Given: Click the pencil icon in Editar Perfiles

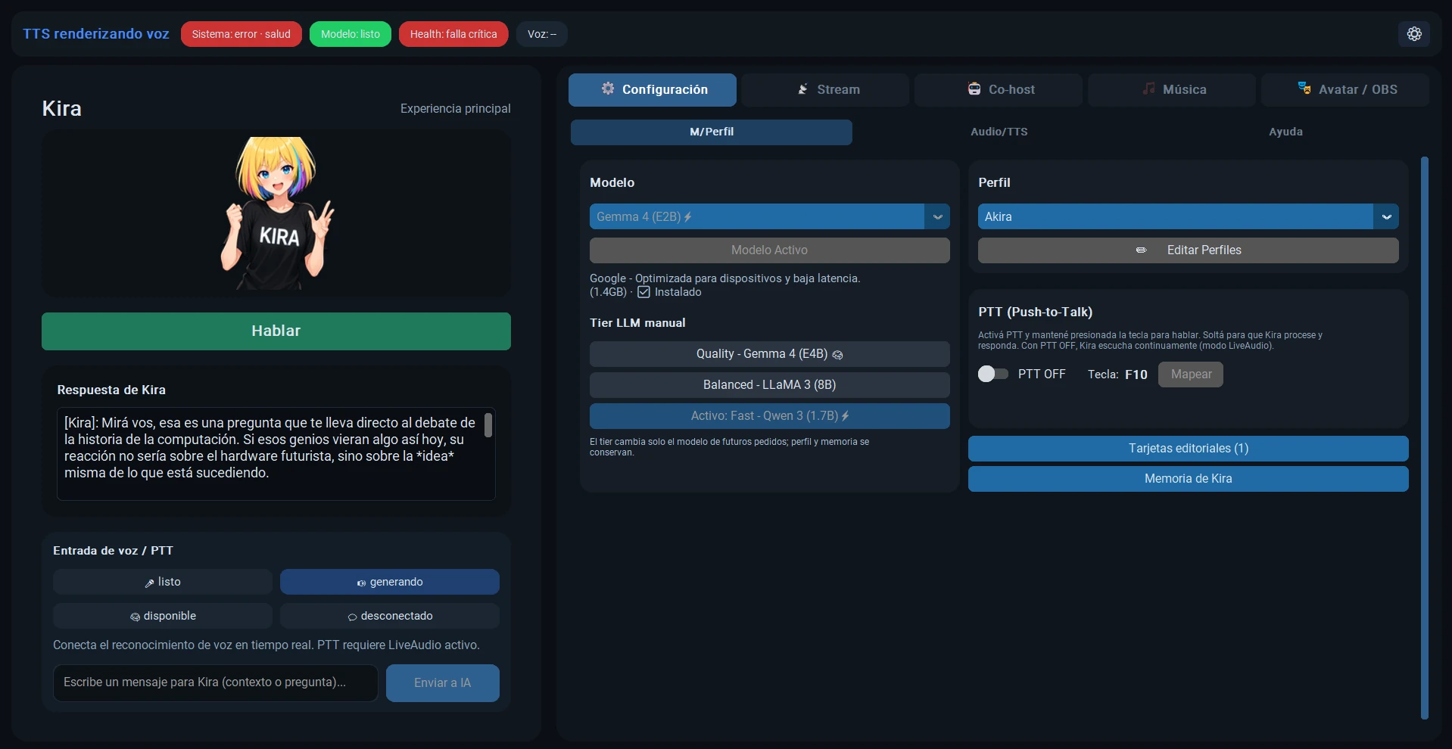Looking at the screenshot, I should pos(1141,250).
